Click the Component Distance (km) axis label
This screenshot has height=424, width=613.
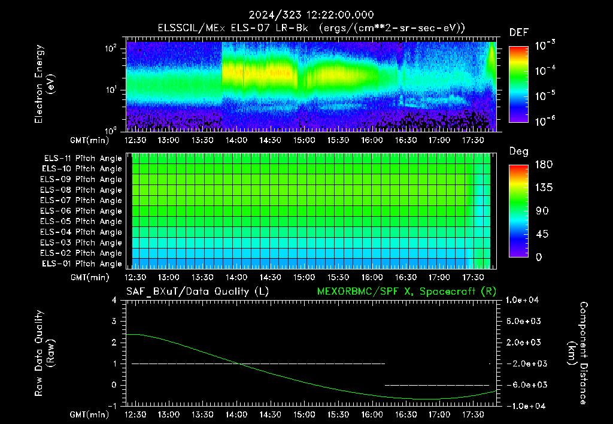point(578,353)
